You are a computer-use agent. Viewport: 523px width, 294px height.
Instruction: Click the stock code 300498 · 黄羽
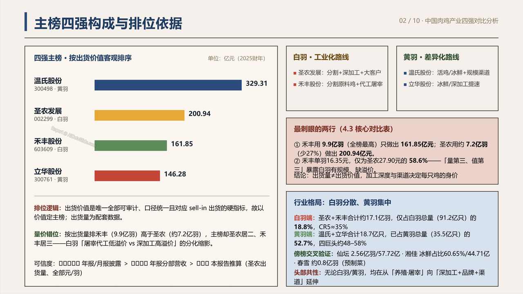(51, 89)
